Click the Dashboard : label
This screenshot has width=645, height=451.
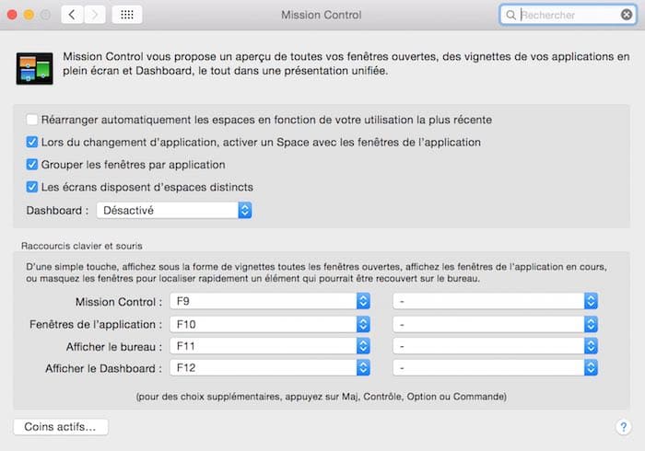[x=57, y=210]
